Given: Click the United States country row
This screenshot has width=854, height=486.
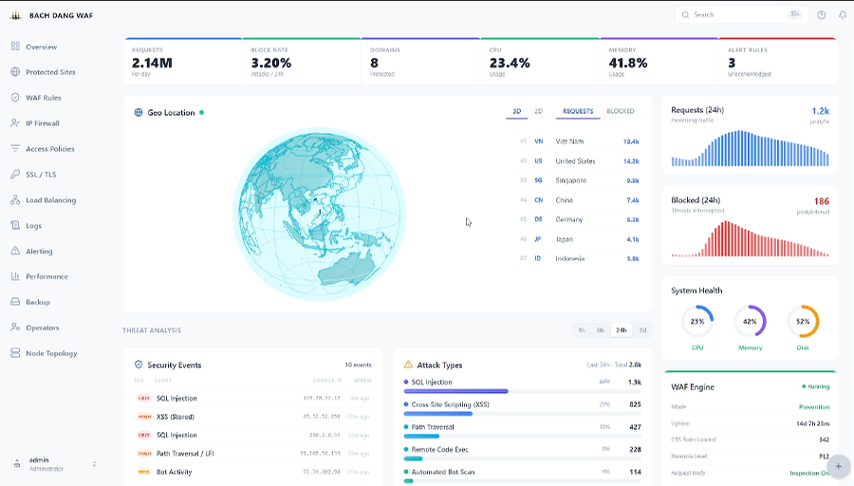Looking at the screenshot, I should pos(579,160).
